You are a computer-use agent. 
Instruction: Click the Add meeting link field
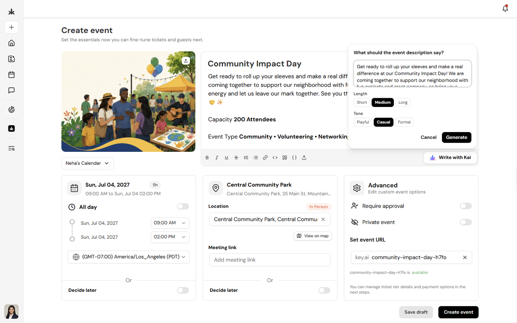click(x=270, y=260)
